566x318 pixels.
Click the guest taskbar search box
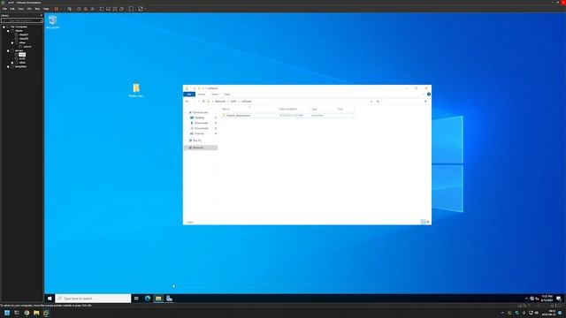93,299
